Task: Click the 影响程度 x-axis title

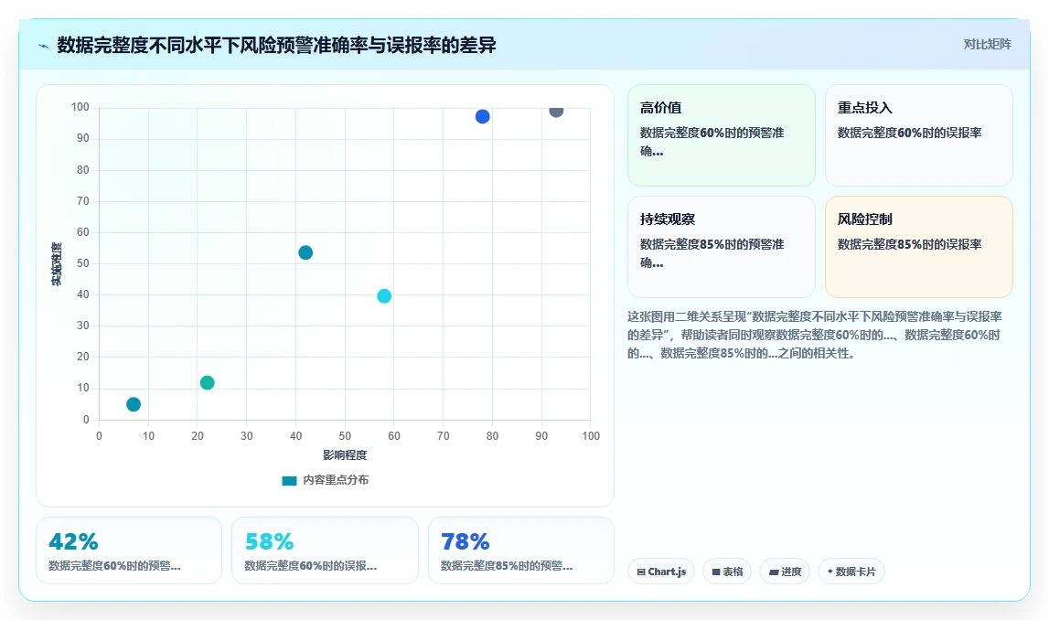Action: tap(345, 454)
